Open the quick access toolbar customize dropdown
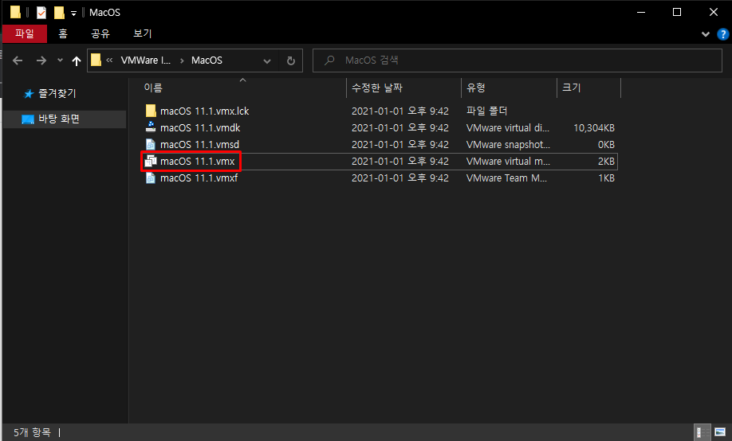 74,14
